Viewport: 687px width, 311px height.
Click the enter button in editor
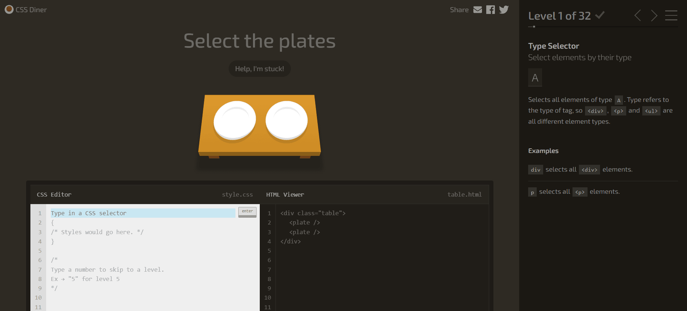[247, 212]
